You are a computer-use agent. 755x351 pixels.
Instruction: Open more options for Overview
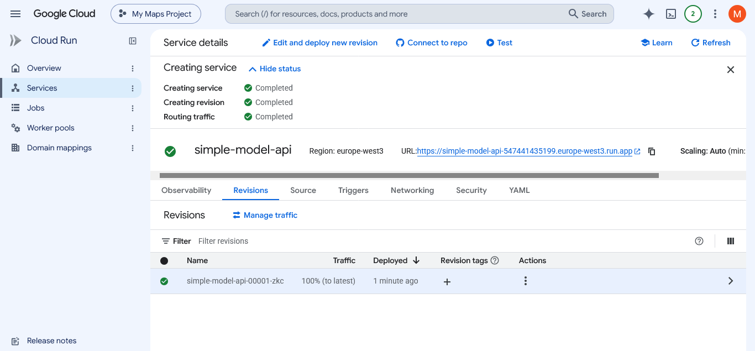tap(133, 69)
